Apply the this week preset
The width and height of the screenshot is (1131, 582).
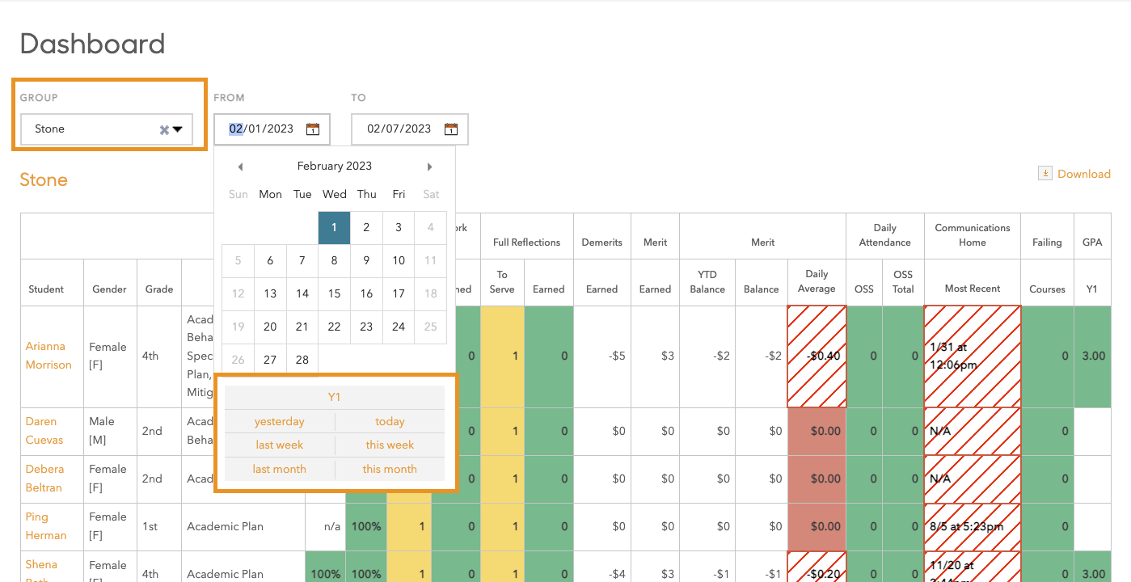pyautogui.click(x=390, y=445)
